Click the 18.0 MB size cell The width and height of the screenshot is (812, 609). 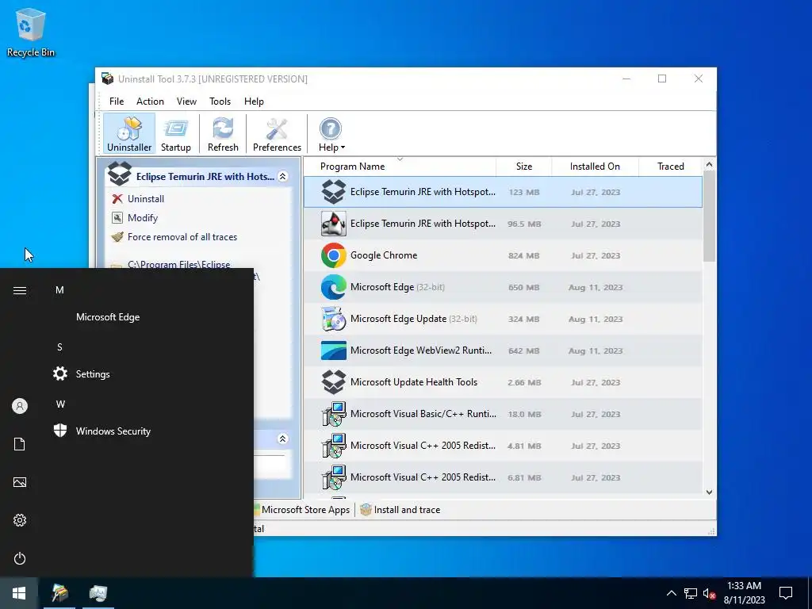[524, 414]
